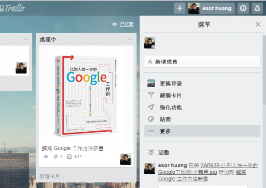Open the Google book cover image card
Viewport: 266px width, 188px height.
tap(86, 94)
